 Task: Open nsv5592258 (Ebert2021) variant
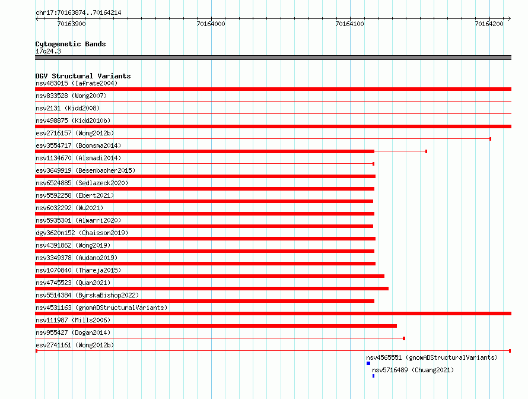tap(75, 195)
